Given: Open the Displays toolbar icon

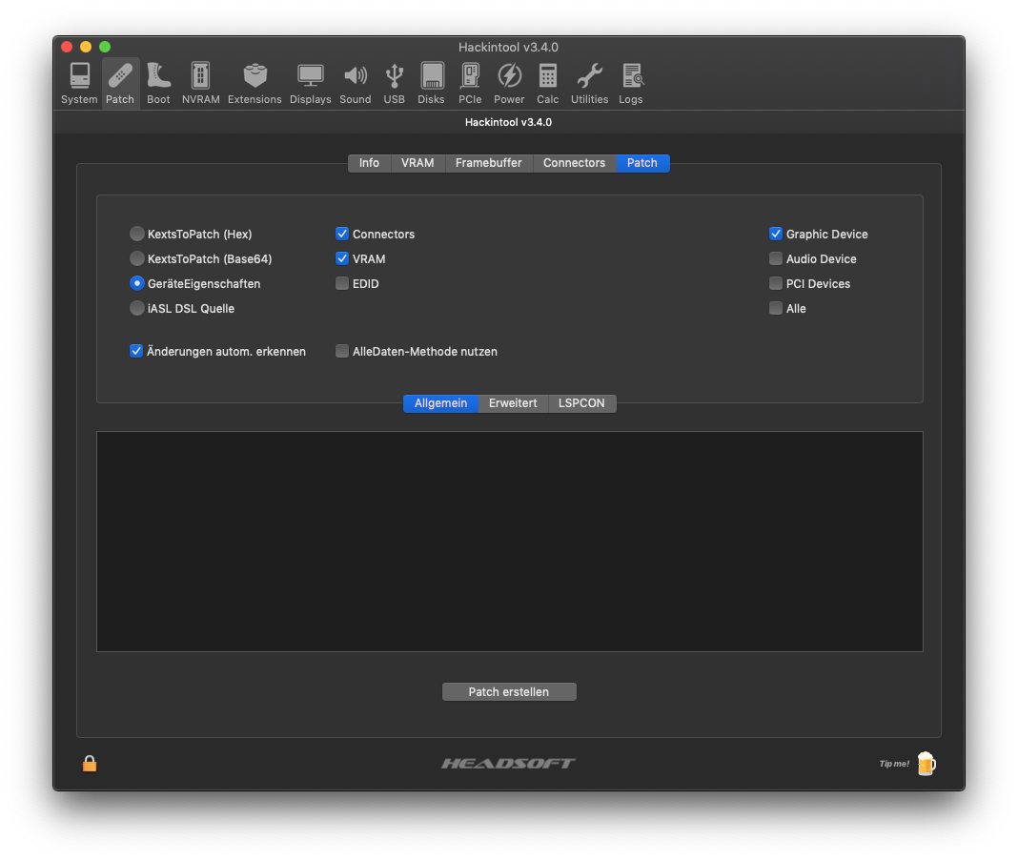Looking at the screenshot, I should (x=311, y=83).
